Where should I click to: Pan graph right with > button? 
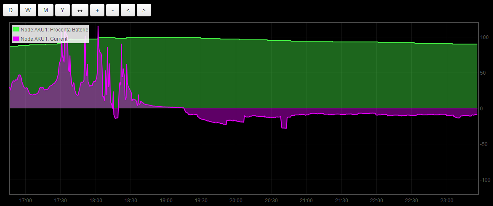[144, 10]
